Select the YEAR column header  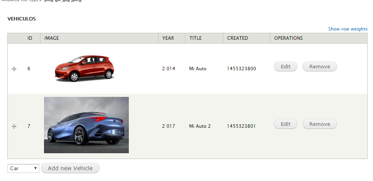coord(168,38)
